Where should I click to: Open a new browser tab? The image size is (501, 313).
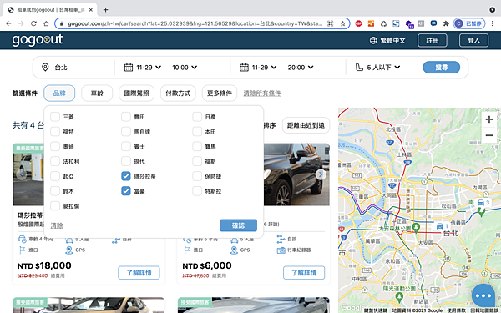point(105,9)
